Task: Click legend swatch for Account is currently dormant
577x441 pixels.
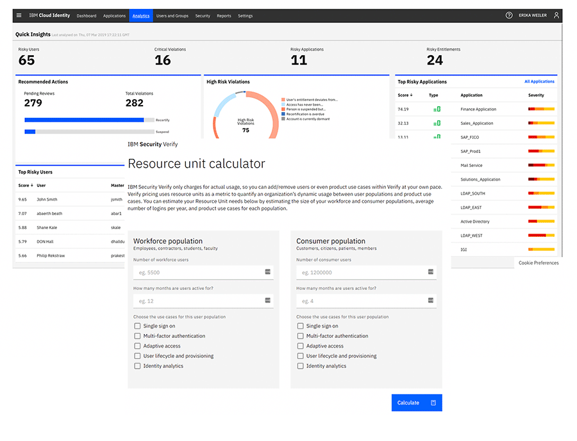Action: [x=283, y=118]
